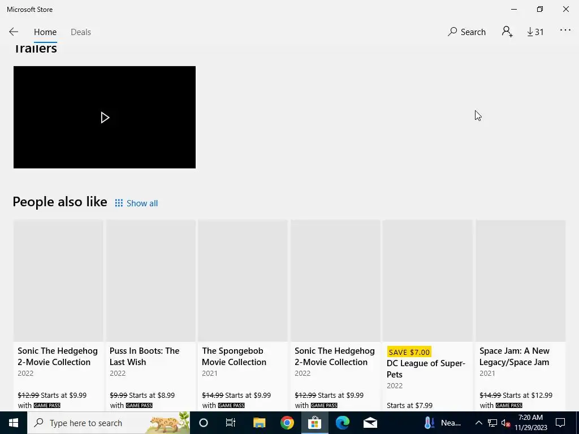Click DC Super-Pets price Starts at $7.99
The image size is (579, 434).
pyautogui.click(x=409, y=405)
